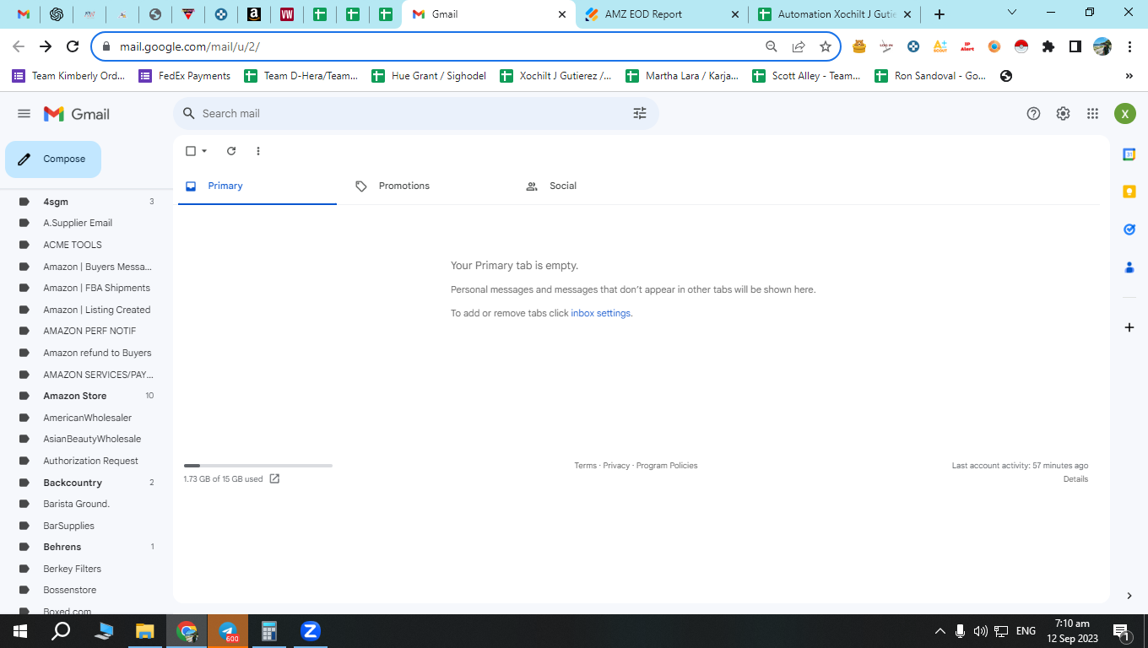The height and width of the screenshot is (648, 1148).
Task: Open a new browser tab with plus
Action: (940, 14)
